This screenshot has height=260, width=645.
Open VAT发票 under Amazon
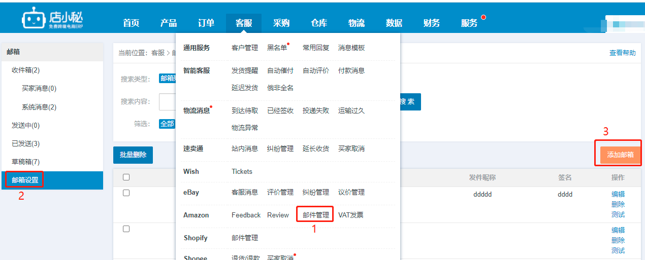[351, 215]
